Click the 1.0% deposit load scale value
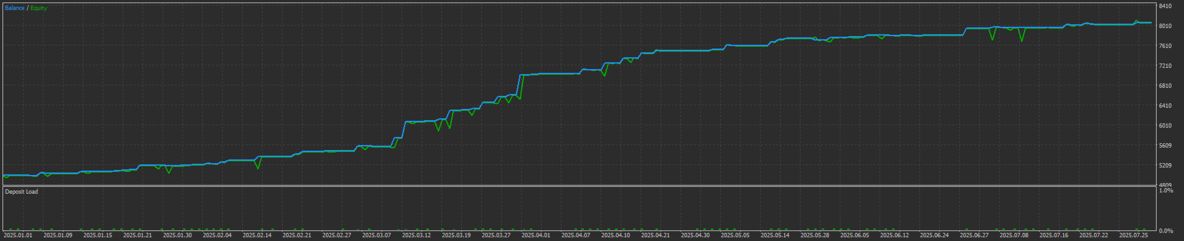This screenshot has height=241, width=1184. 1166,191
